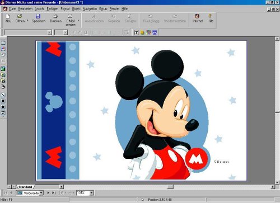The height and width of the screenshot is (203, 280).
Task: Click the first yellow-green folder icon in left toolbar
Action: pos(3,75)
